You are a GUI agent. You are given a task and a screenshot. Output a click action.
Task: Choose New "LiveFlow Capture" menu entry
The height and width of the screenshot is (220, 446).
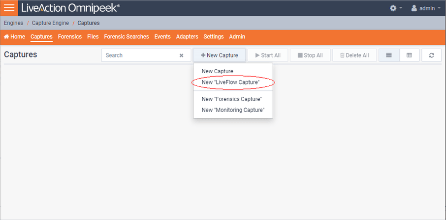click(x=233, y=82)
